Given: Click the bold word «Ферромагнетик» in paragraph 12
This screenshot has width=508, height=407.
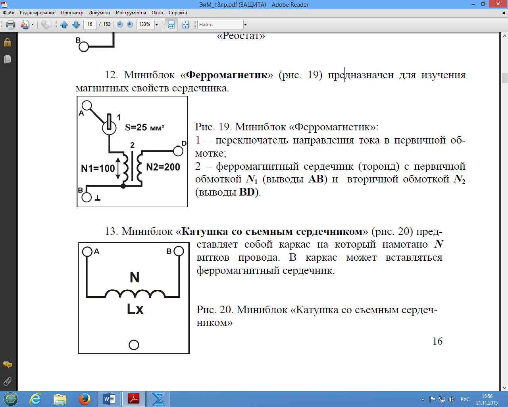Looking at the screenshot, I should [227, 75].
